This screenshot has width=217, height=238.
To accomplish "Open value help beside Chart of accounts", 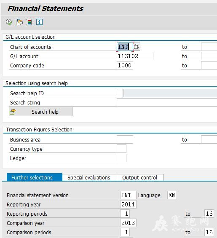I will [x=137, y=47].
